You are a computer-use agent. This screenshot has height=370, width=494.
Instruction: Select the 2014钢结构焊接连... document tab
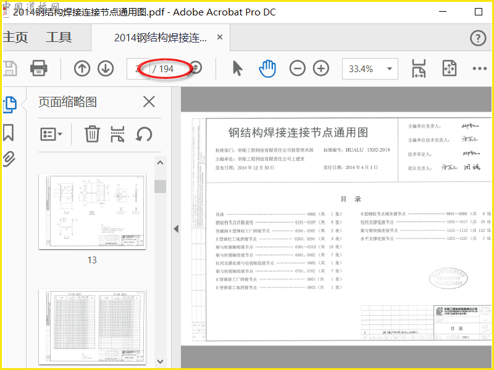click(x=161, y=38)
